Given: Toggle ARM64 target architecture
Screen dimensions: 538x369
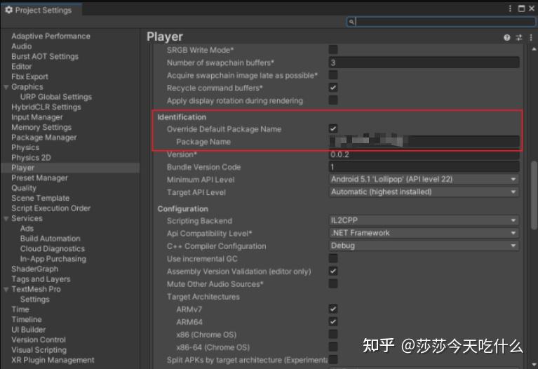Looking at the screenshot, I should (333, 321).
